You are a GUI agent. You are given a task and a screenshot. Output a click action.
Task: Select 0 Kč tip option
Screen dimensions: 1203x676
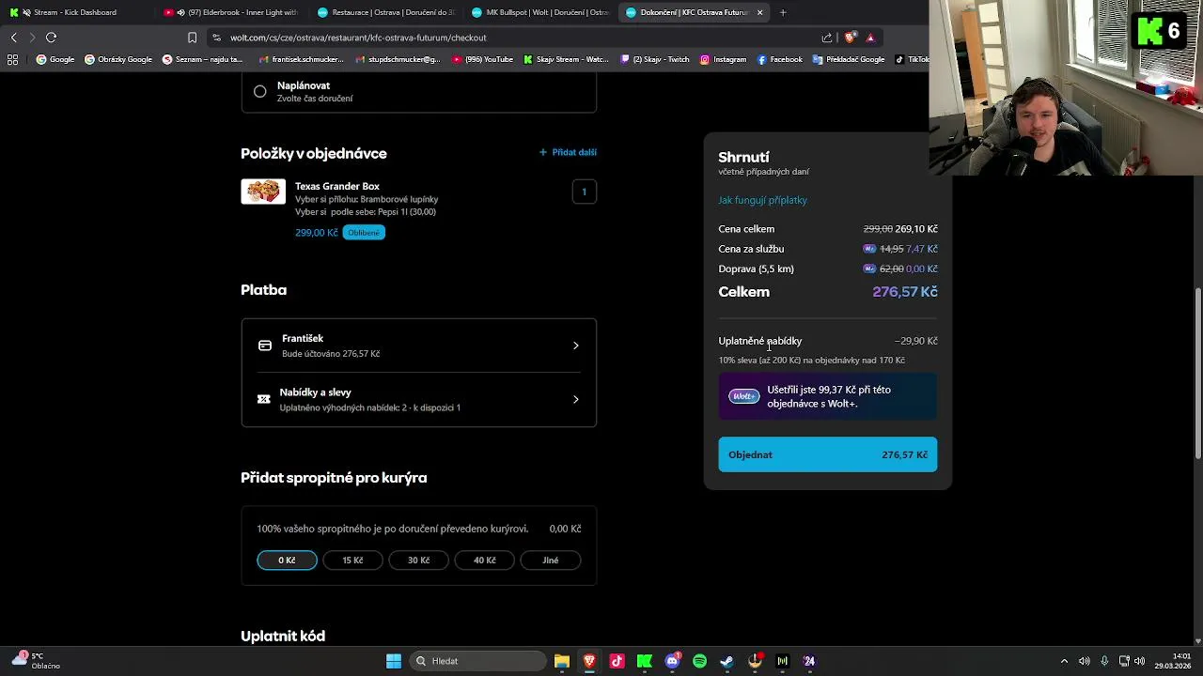click(287, 561)
